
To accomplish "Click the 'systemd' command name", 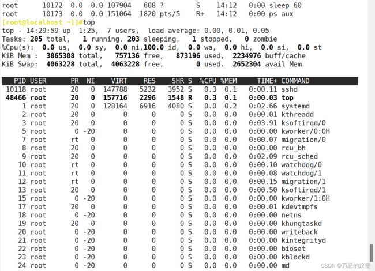I will tap(295, 106).
